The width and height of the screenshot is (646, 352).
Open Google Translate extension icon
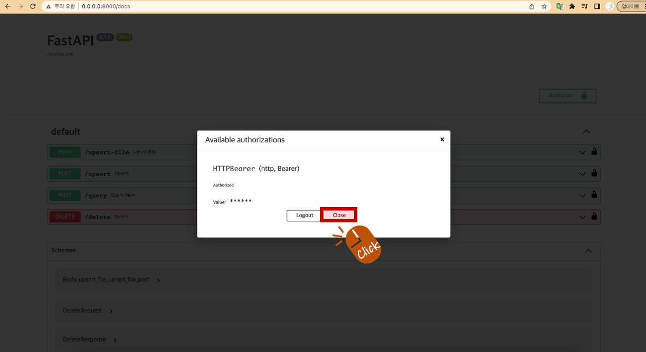pyautogui.click(x=560, y=6)
